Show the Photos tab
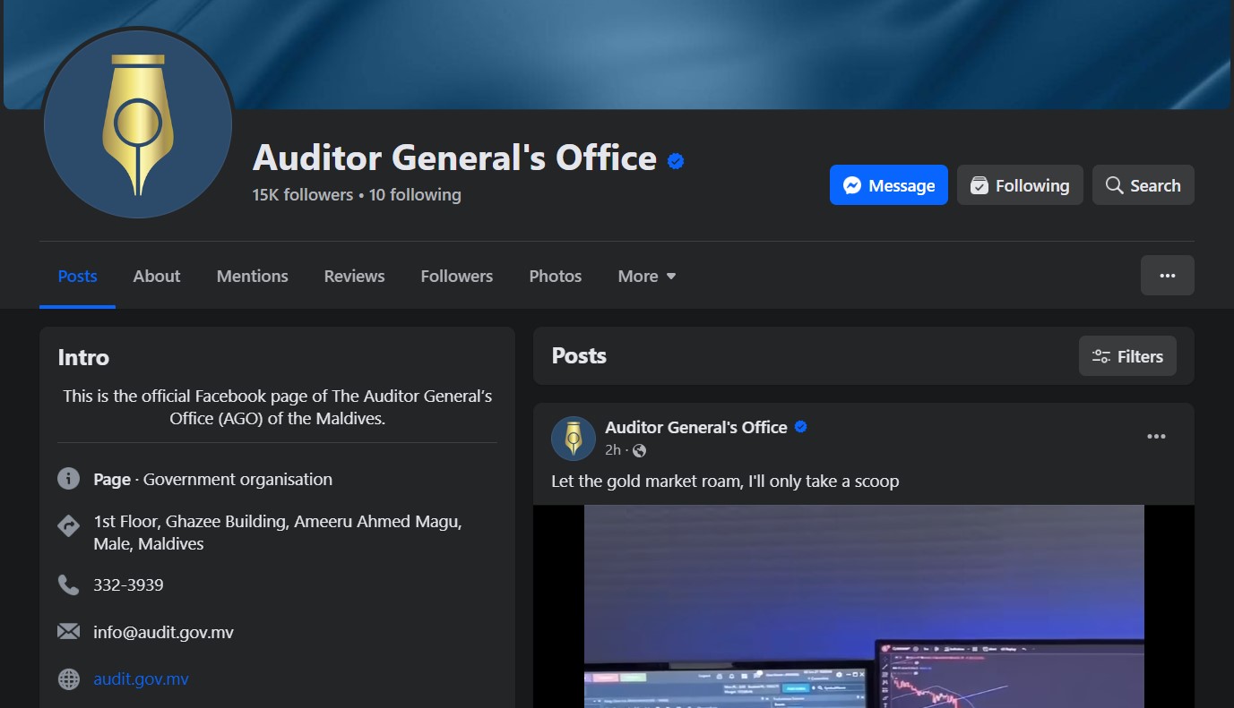 point(556,277)
